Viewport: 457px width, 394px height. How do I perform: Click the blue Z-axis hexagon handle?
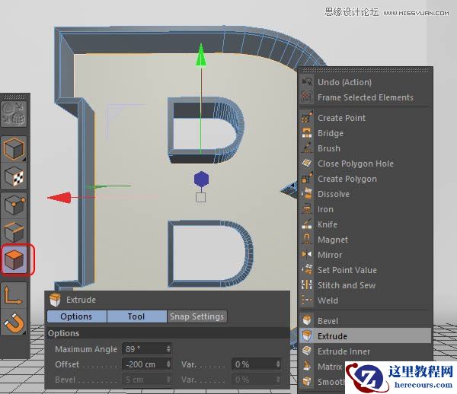[201, 179]
